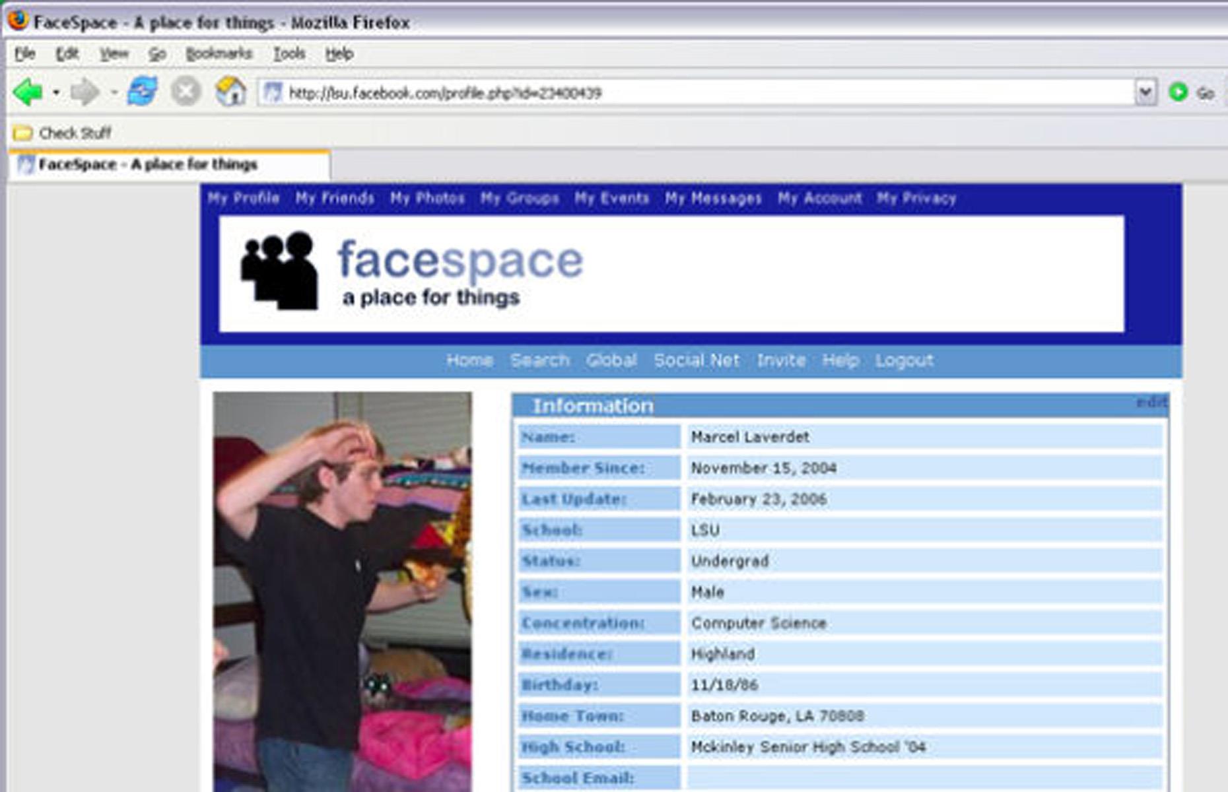Viewport: 1228px width, 792px height.
Task: Open the File menu
Action: point(25,53)
